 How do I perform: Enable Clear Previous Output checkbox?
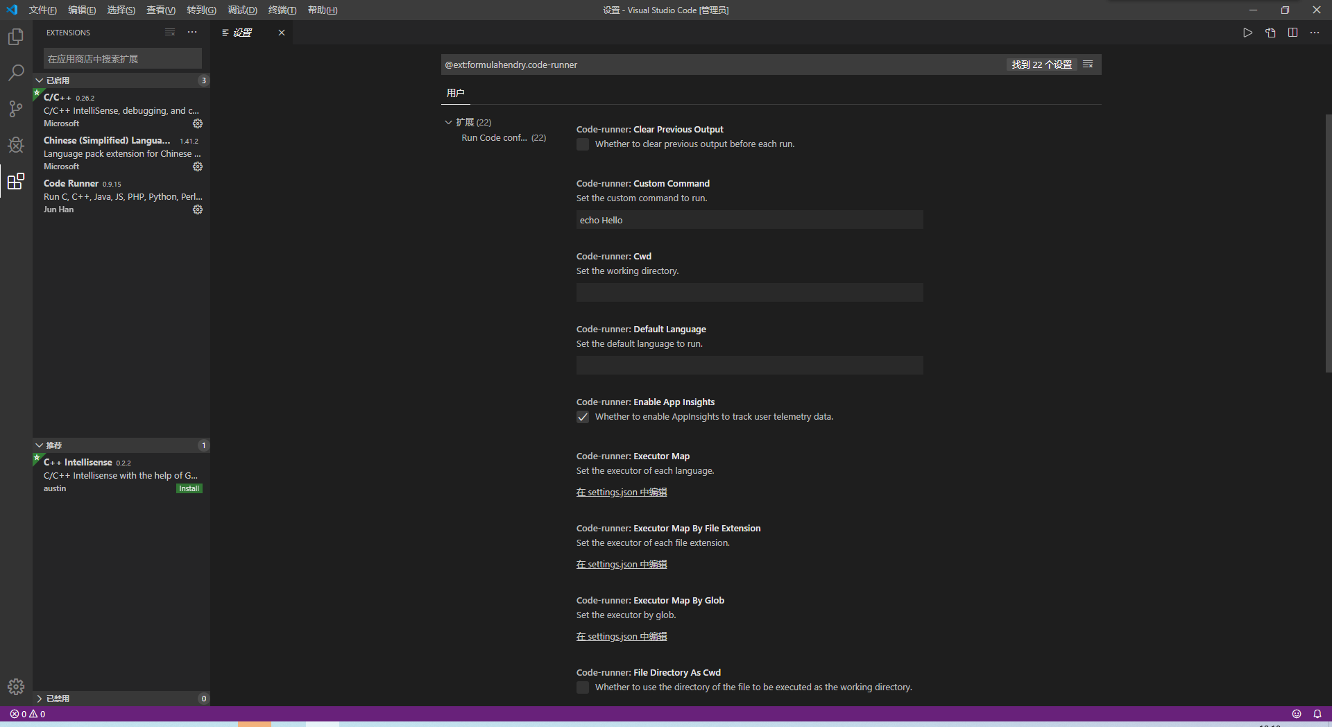(583, 144)
